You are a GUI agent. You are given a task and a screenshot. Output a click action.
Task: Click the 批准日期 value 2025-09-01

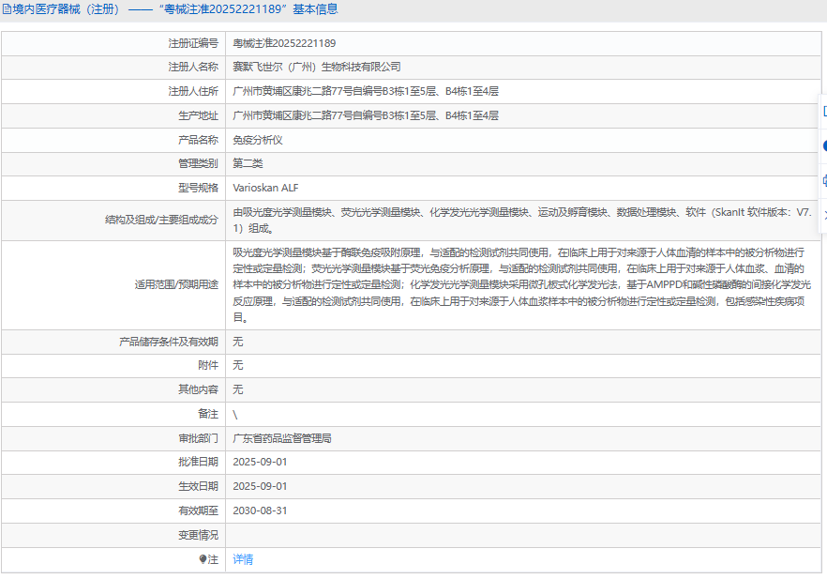(260, 462)
